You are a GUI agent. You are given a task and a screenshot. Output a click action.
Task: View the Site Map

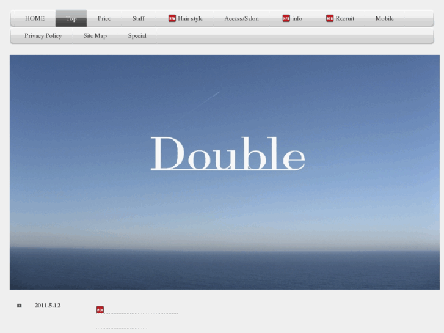coord(95,35)
